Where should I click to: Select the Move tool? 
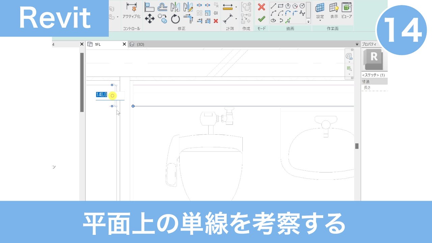coord(150,19)
